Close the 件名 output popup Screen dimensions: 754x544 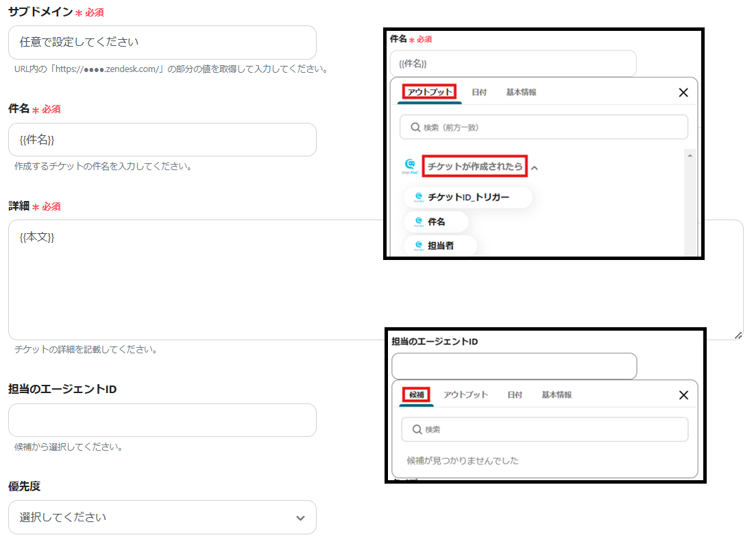pyautogui.click(x=683, y=93)
